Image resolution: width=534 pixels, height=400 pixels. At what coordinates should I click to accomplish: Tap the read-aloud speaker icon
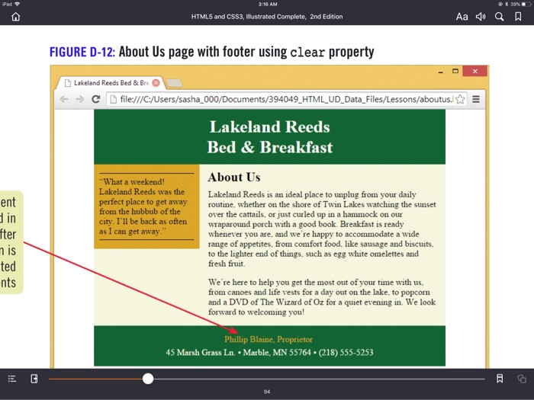coord(481,17)
